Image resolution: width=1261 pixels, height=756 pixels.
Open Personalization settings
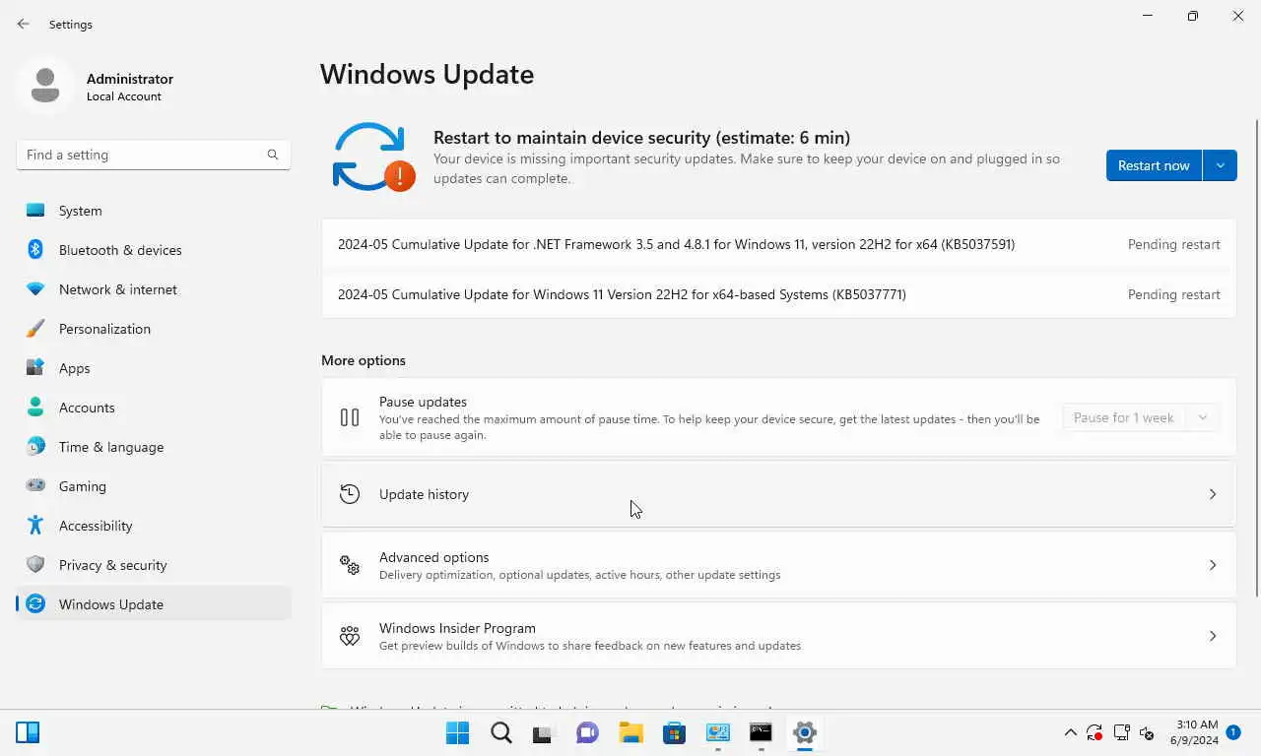coord(154,329)
